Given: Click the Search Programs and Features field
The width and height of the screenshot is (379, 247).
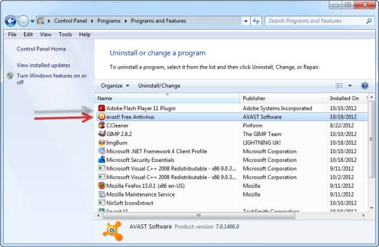Looking at the screenshot, I should (316, 21).
